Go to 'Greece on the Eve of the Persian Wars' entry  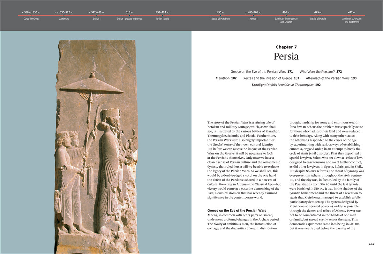pyautogui.click(x=261, y=72)
